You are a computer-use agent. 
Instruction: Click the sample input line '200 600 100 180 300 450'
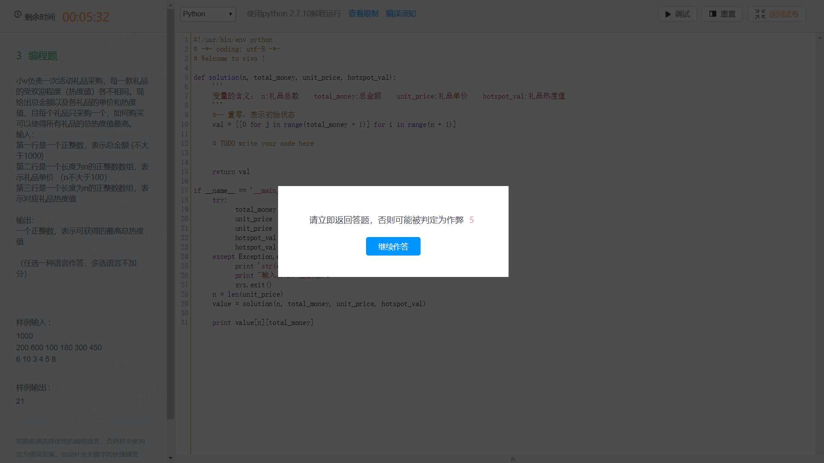[59, 348]
